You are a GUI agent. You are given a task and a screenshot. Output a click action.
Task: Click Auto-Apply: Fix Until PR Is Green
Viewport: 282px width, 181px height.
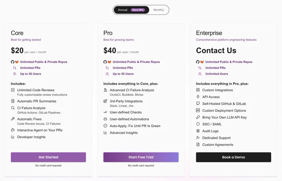[135, 126]
